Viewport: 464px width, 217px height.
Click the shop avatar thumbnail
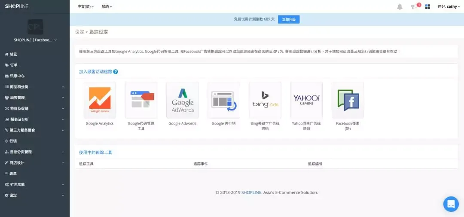(x=35, y=27)
